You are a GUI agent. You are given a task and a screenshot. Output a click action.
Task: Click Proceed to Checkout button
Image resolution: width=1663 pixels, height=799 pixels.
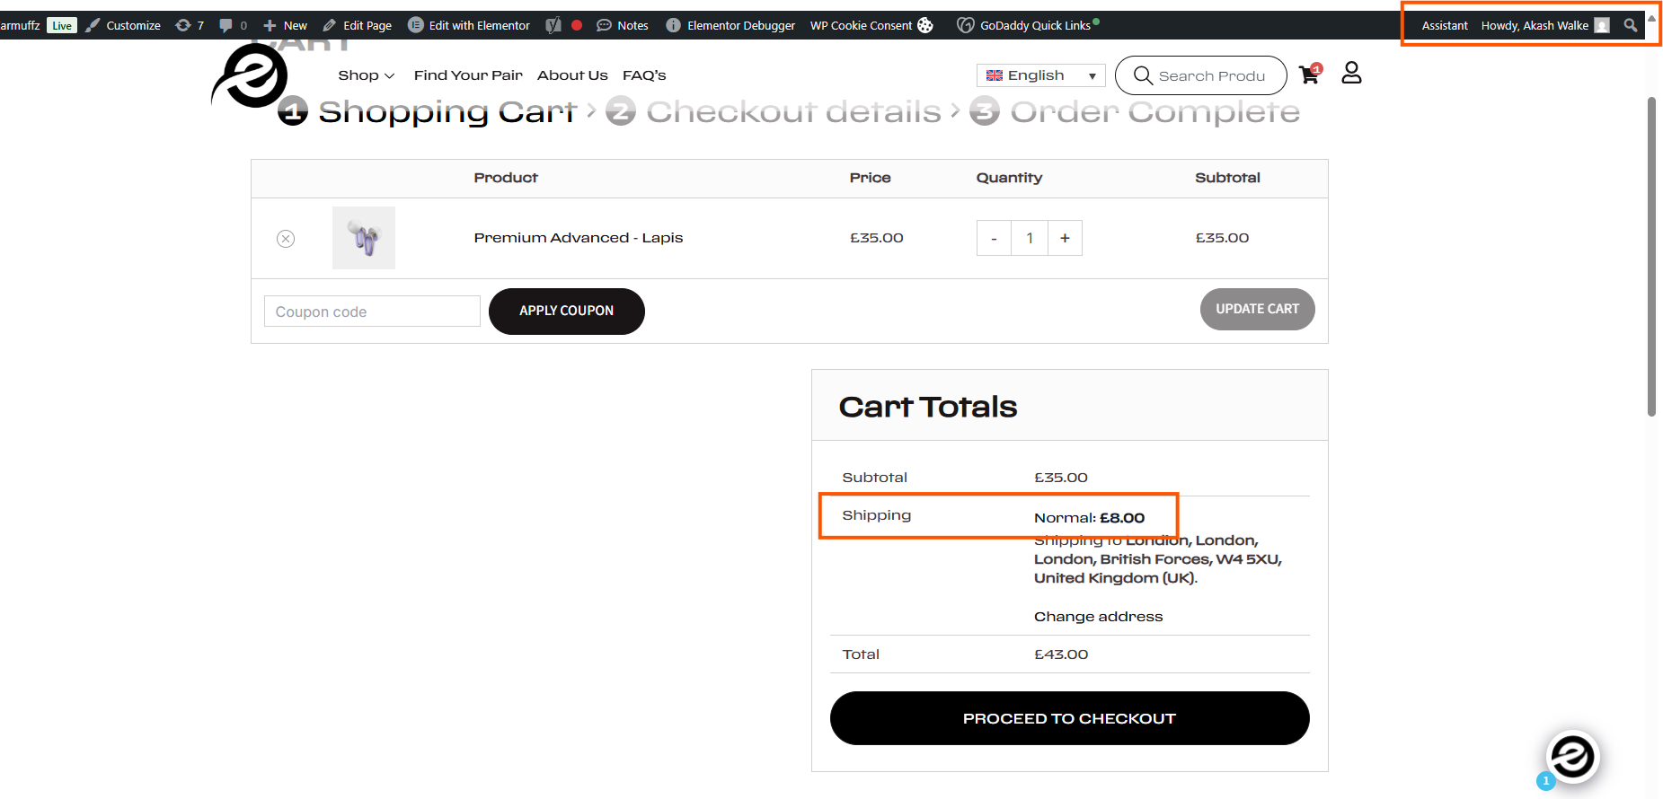point(1069,718)
